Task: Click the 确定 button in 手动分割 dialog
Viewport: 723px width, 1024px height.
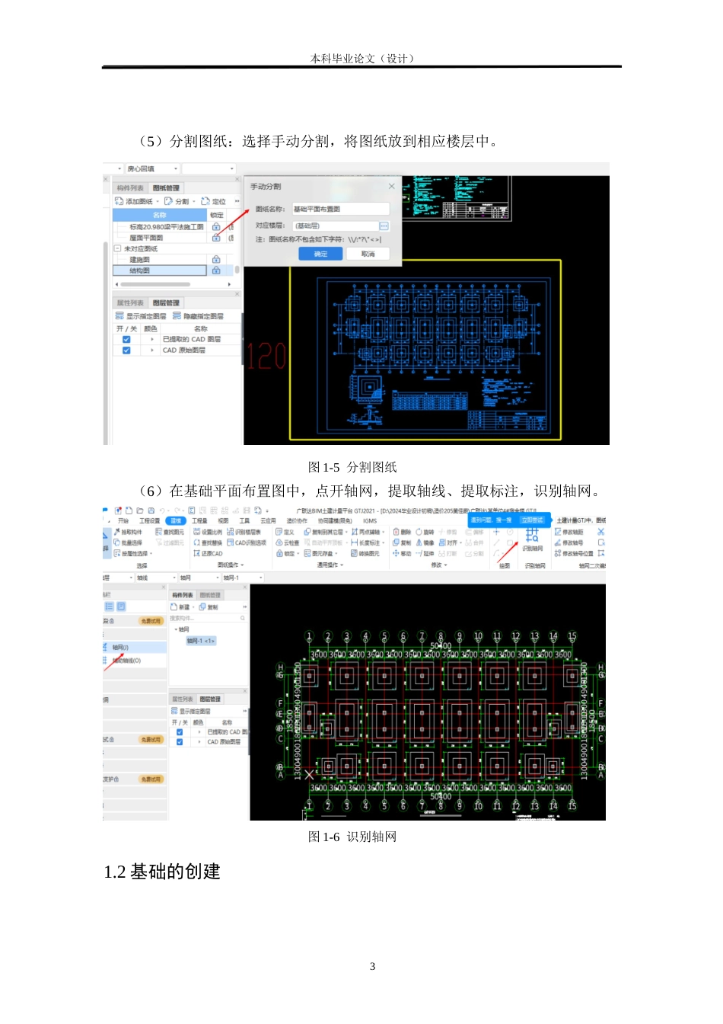Action: pyautogui.click(x=320, y=254)
